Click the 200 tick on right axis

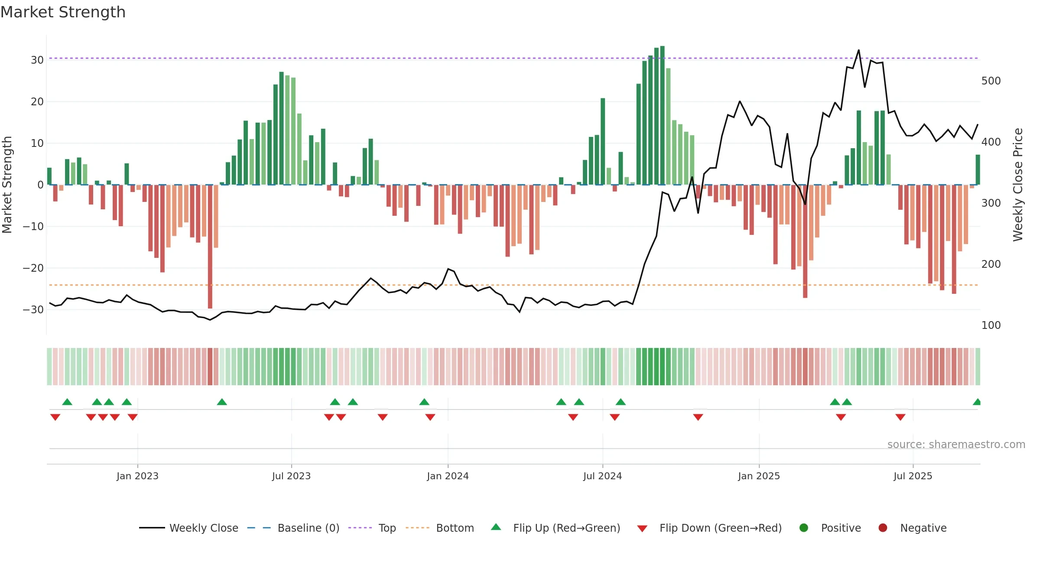point(991,264)
